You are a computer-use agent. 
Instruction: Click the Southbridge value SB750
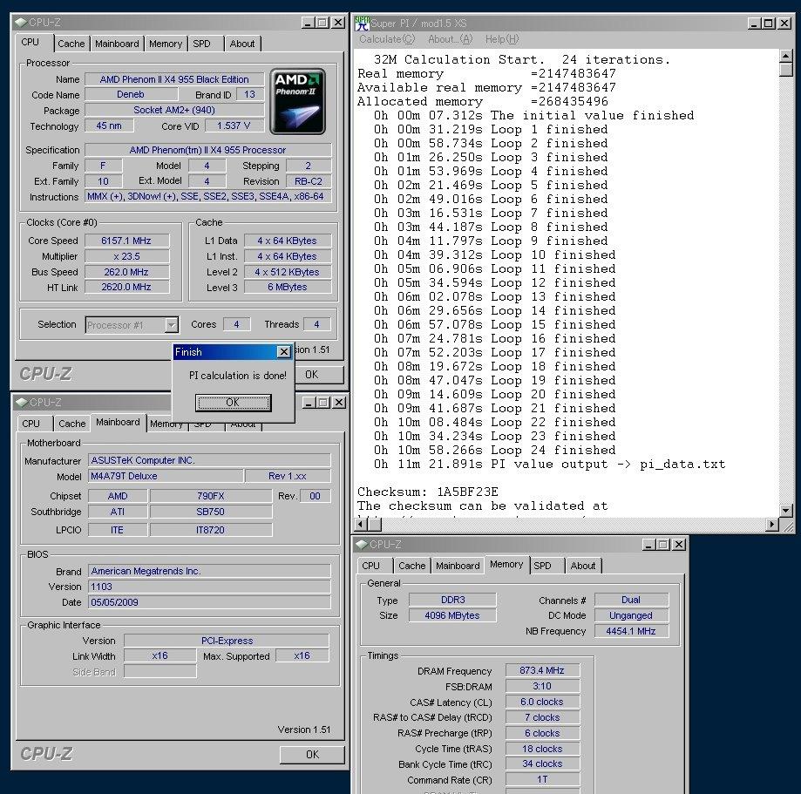[210, 512]
